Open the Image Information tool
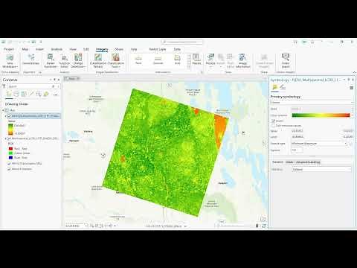 coord(242,61)
